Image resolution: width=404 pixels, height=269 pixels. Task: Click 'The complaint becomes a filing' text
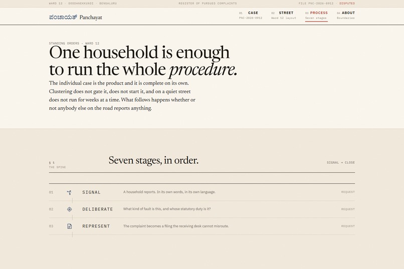176,226
